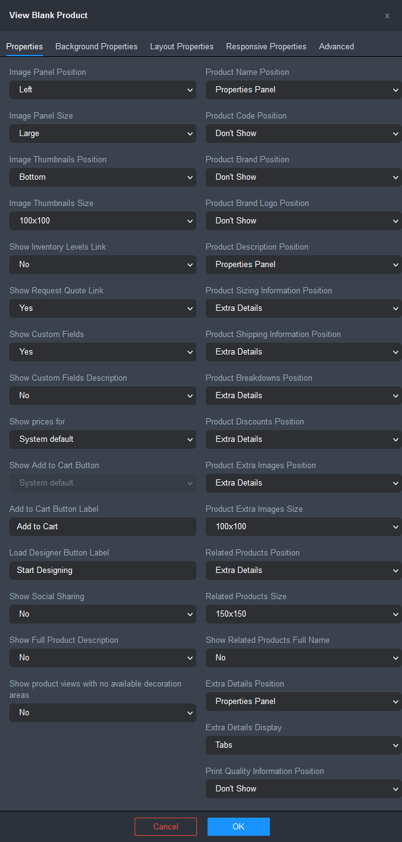Open the Show prices for dropdown
This screenshot has width=402, height=842.
(x=103, y=439)
